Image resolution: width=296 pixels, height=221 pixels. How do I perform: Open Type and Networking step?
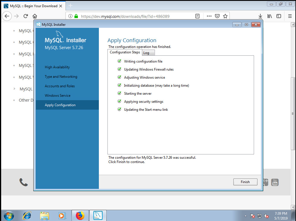point(61,77)
